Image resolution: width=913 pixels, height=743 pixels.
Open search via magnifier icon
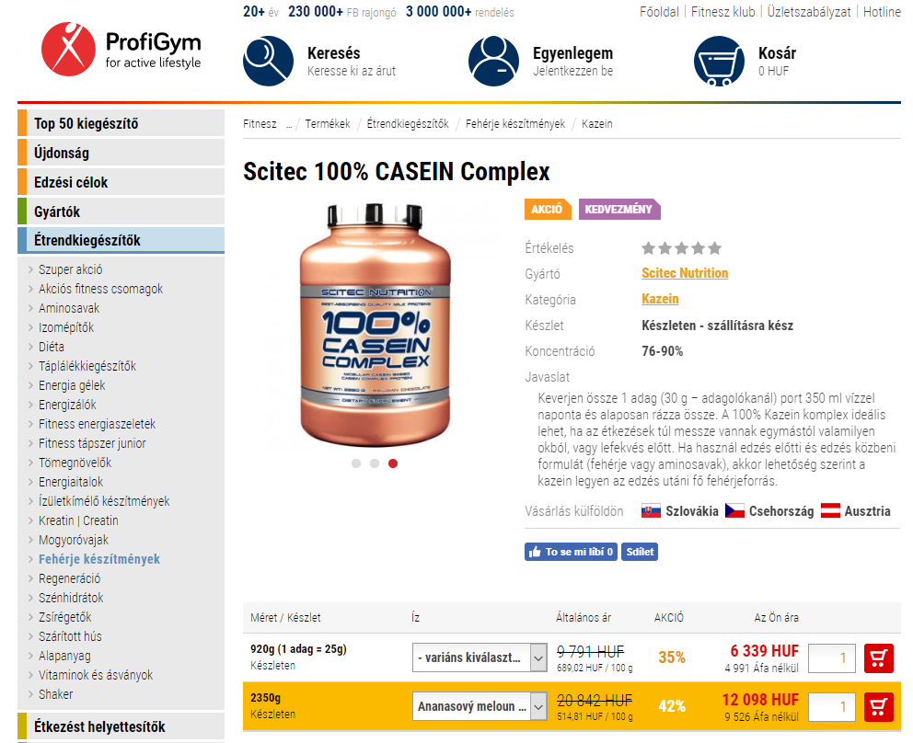click(x=268, y=61)
